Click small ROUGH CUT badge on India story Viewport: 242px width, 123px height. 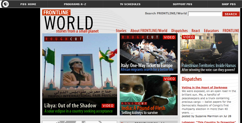tap(134, 104)
